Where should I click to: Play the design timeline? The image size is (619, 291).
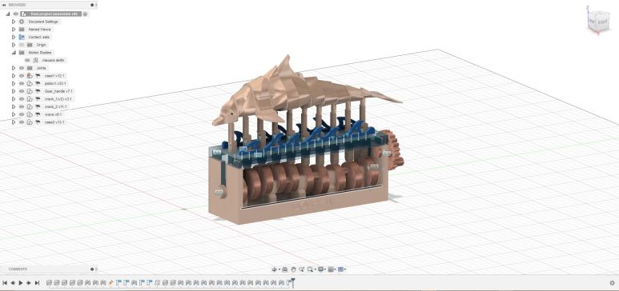click(x=21, y=283)
